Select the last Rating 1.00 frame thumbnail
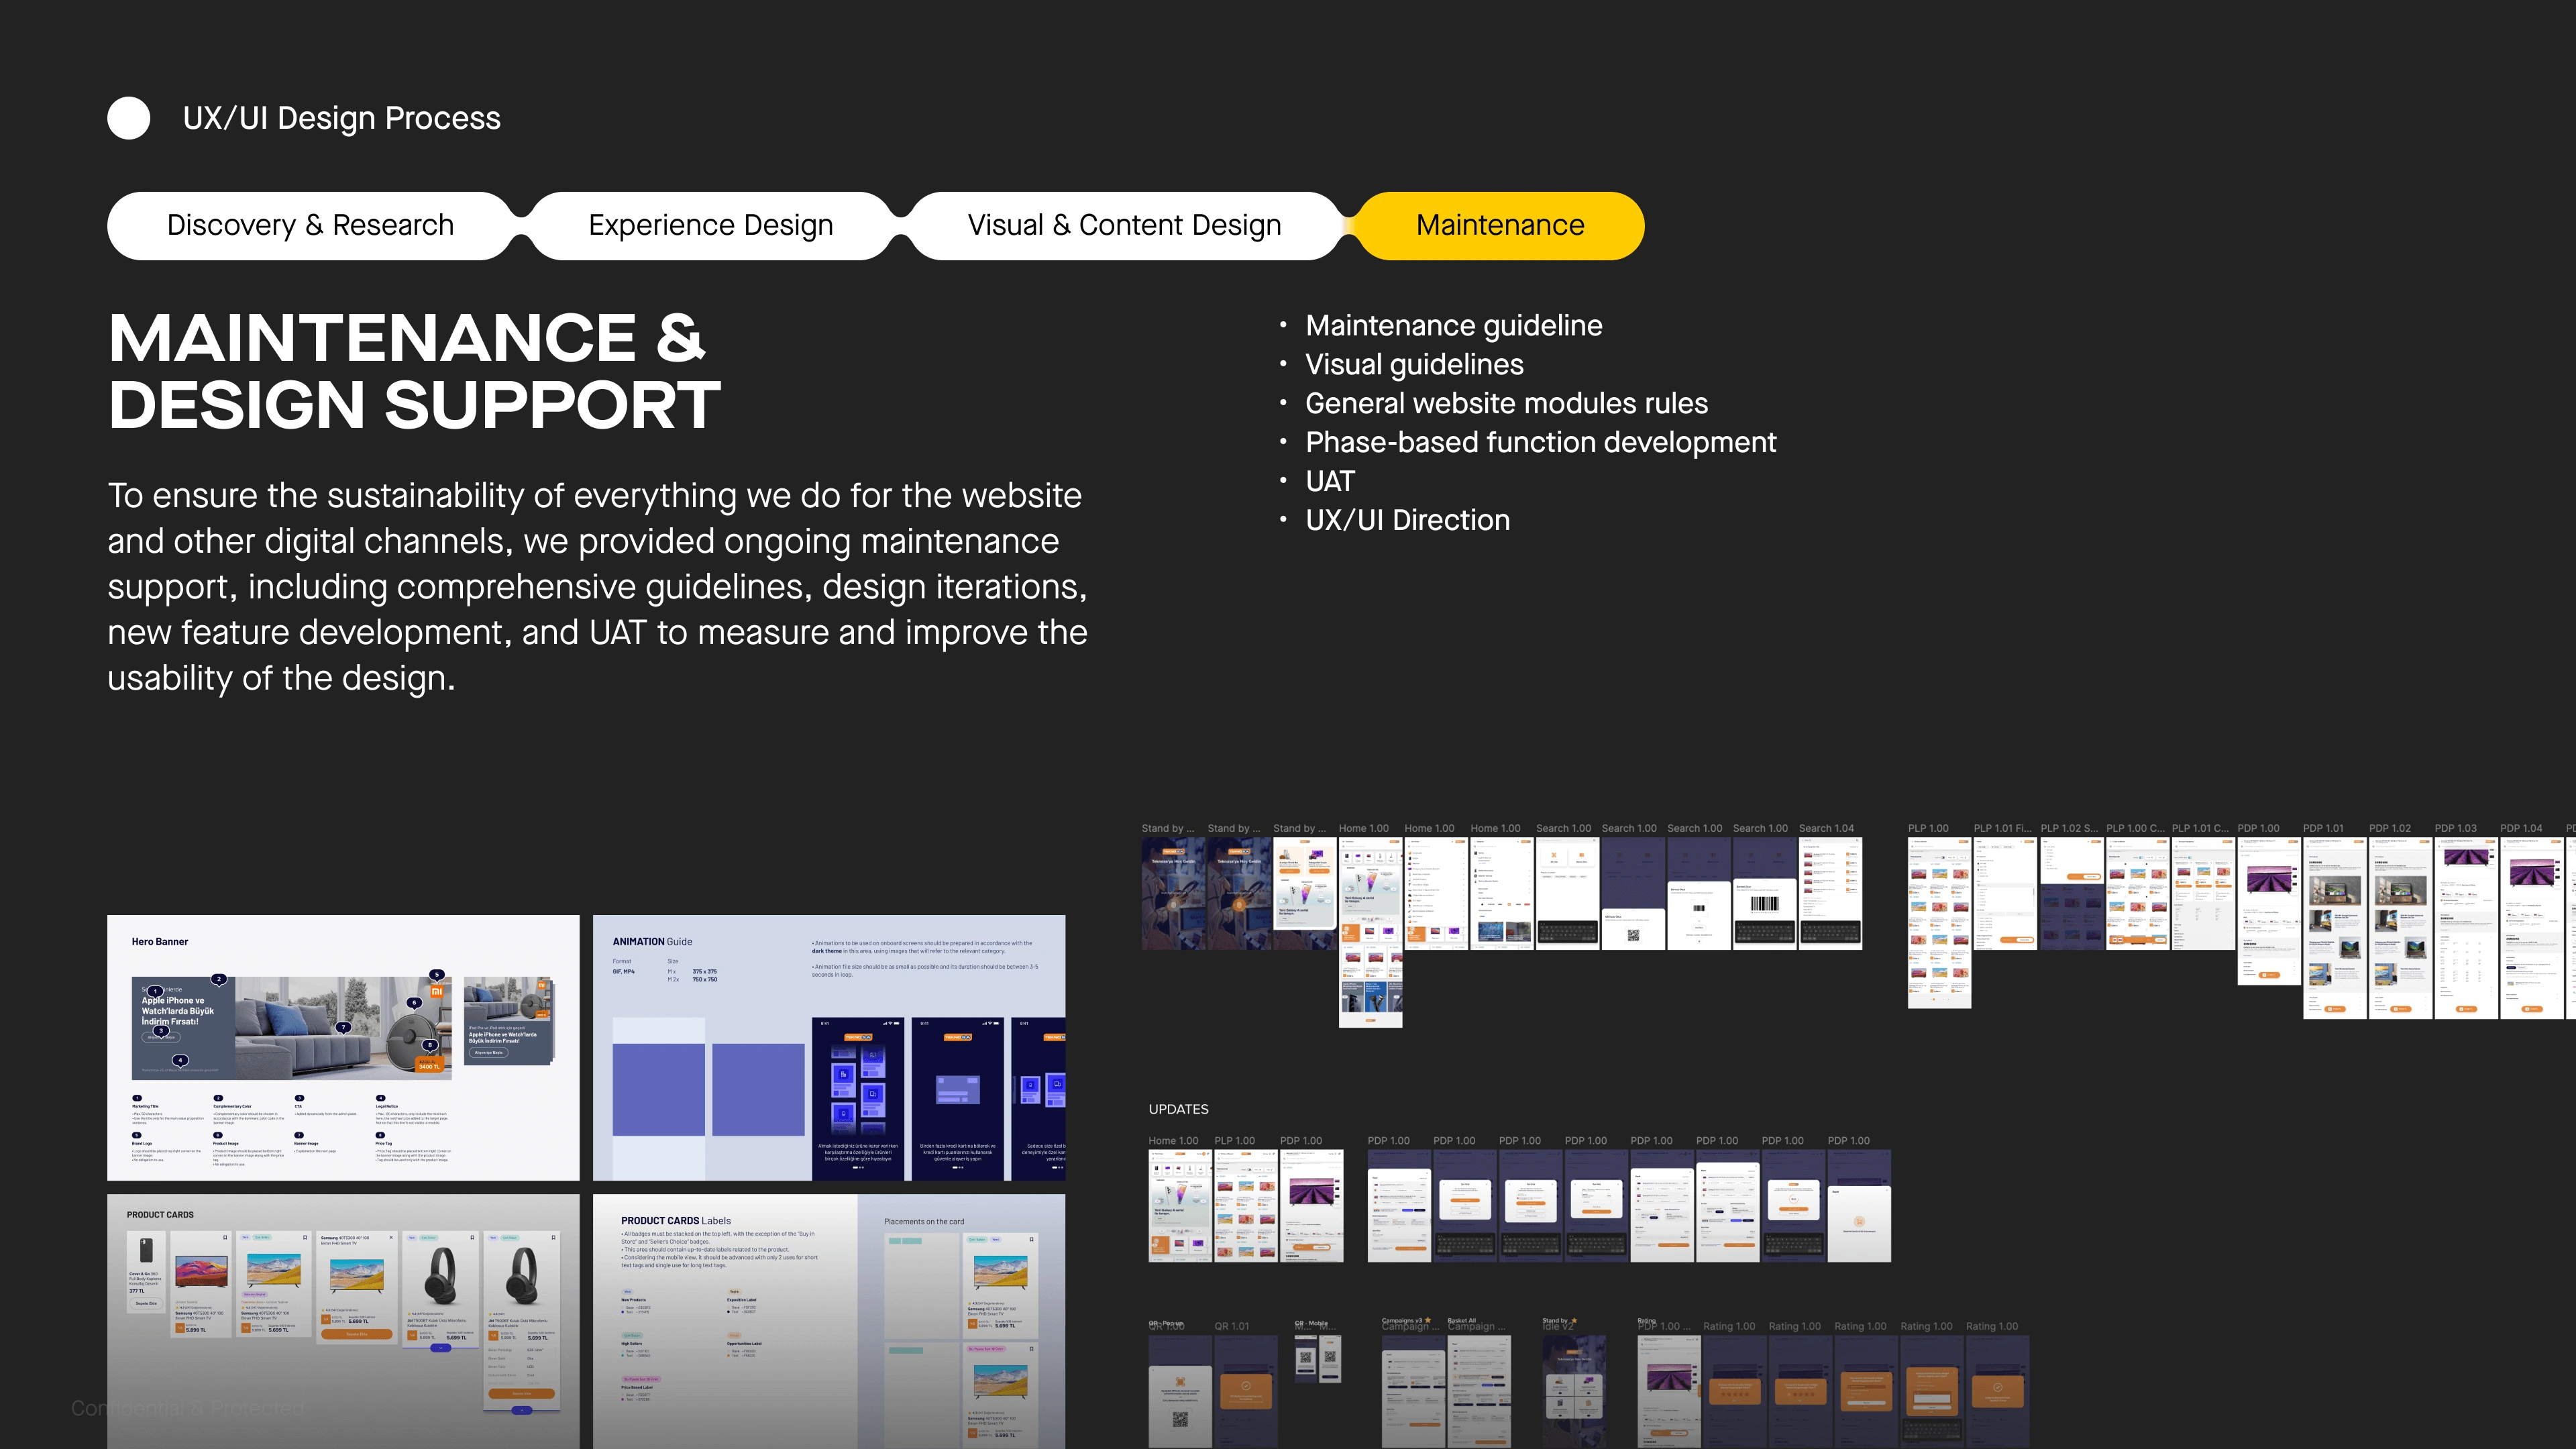Screen dimensions: 2576x1449 click(1997, 1390)
